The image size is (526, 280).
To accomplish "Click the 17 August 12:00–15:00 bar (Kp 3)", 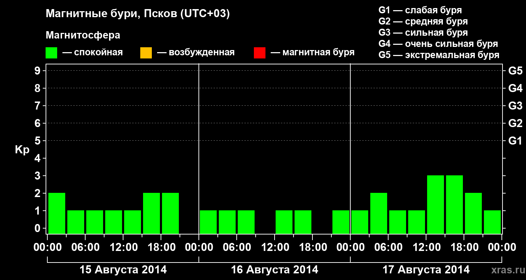I will [x=436, y=204].
